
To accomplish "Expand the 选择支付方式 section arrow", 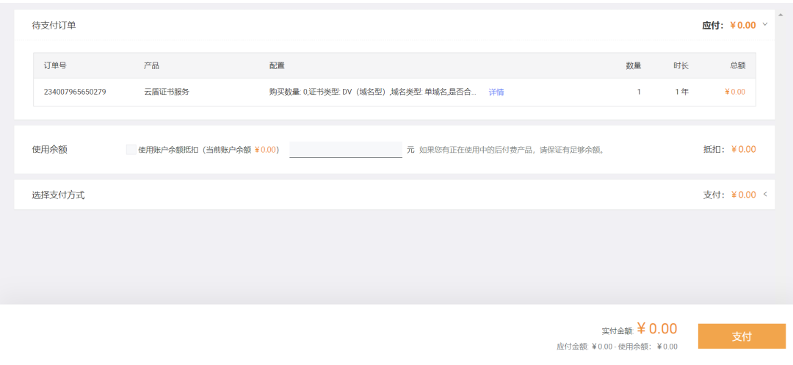I will coord(764,195).
